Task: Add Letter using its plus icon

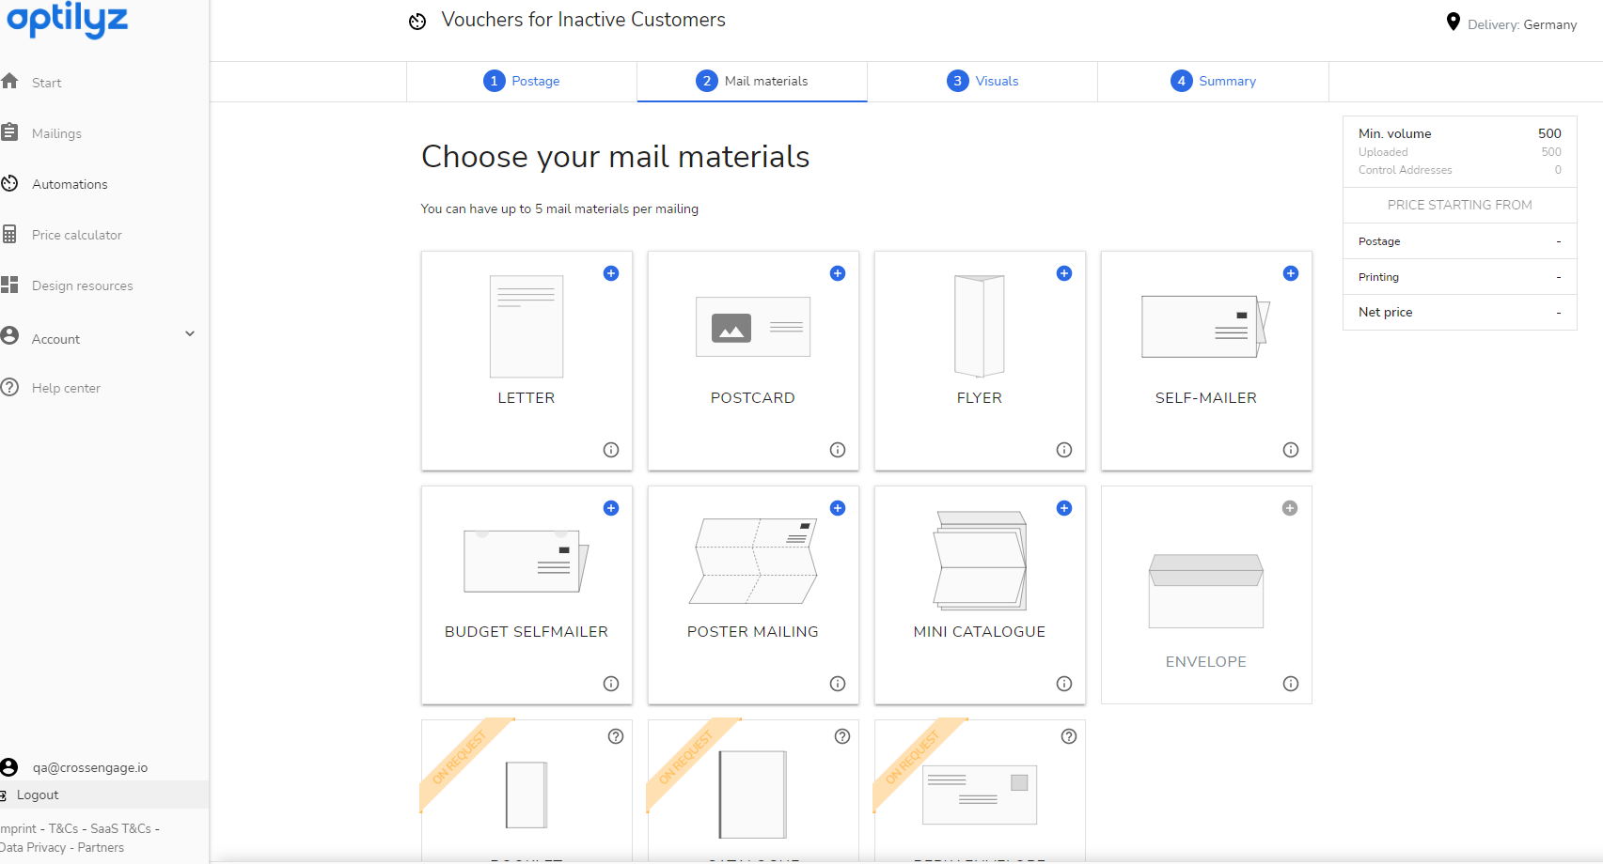Action: click(611, 273)
